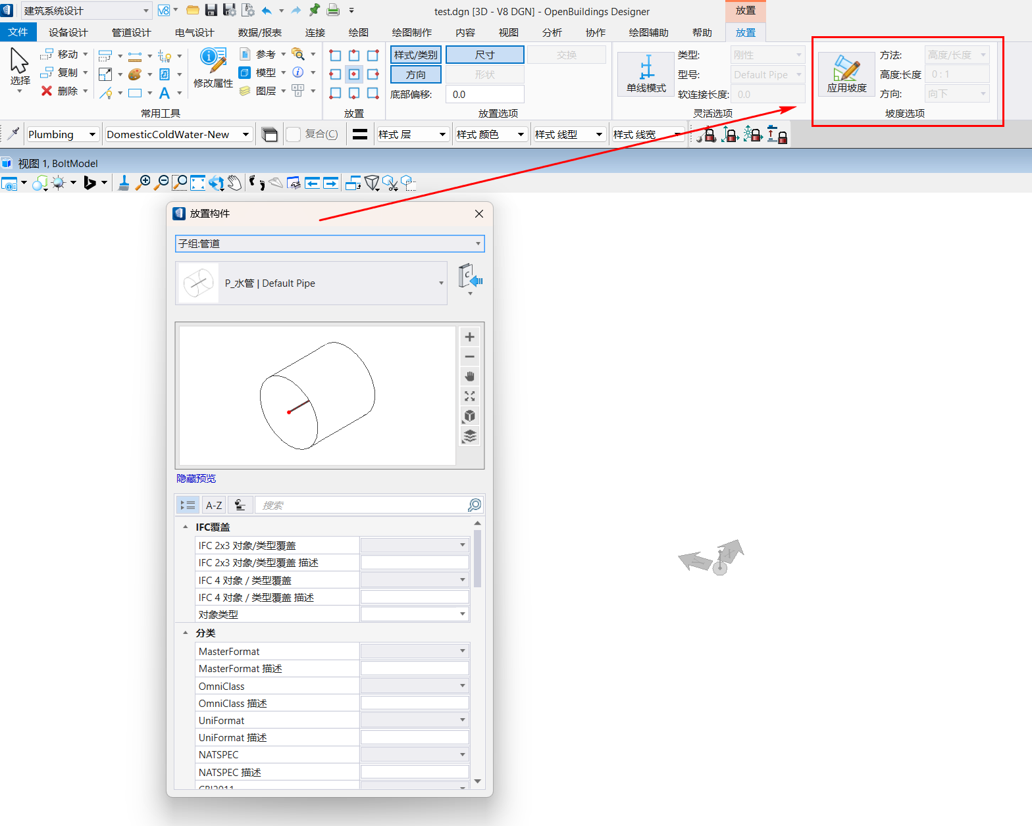Toggle the 尺寸 option button
This screenshot has width=1032, height=826.
point(485,55)
